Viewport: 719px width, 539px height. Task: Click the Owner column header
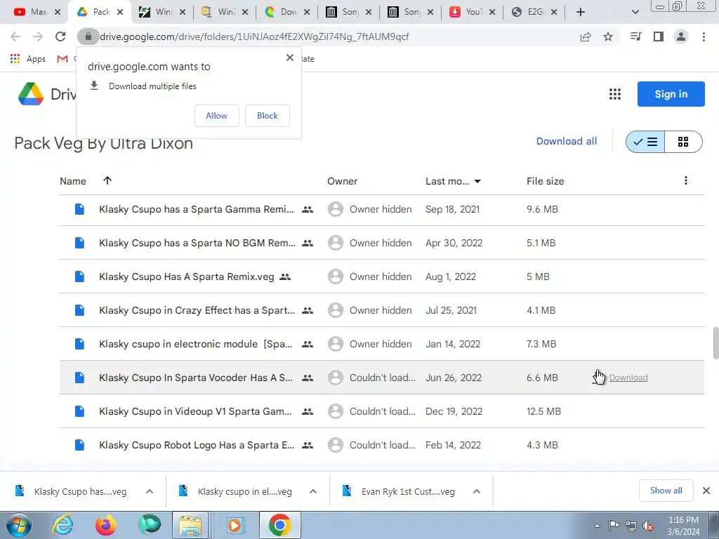[x=342, y=181]
